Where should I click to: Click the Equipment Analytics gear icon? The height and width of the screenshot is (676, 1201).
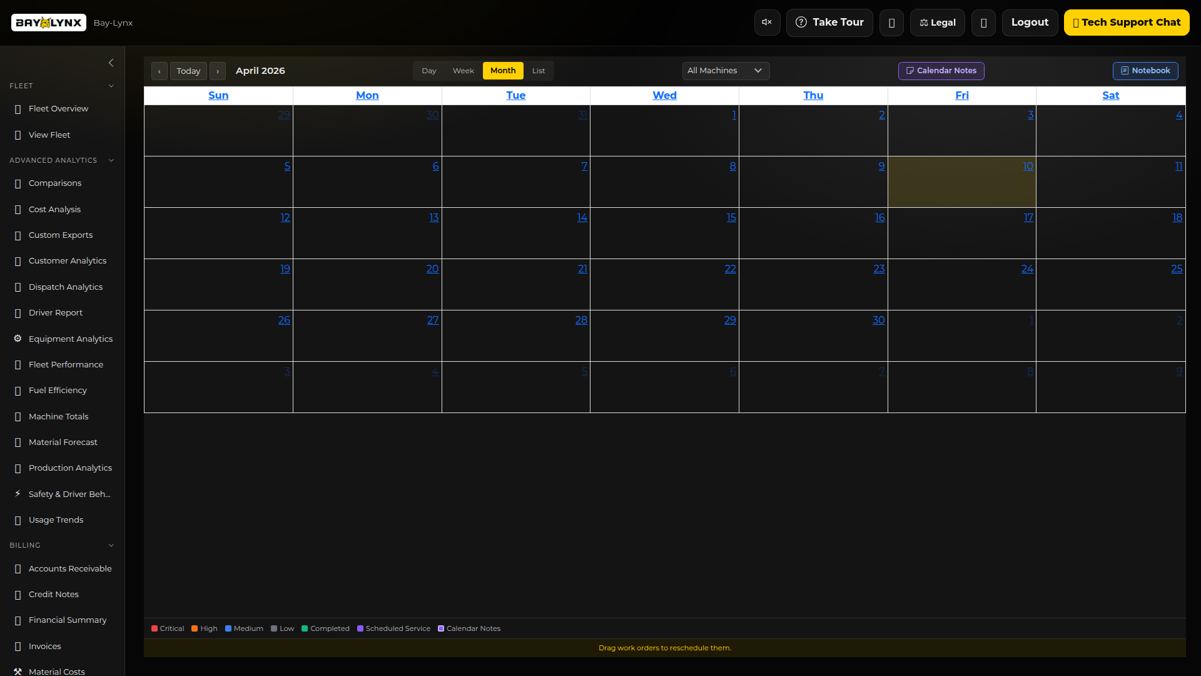point(18,339)
